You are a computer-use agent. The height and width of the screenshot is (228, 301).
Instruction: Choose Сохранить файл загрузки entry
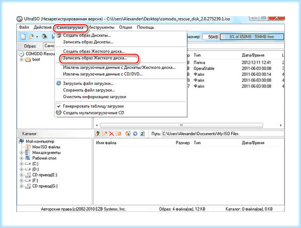[x=120, y=90]
